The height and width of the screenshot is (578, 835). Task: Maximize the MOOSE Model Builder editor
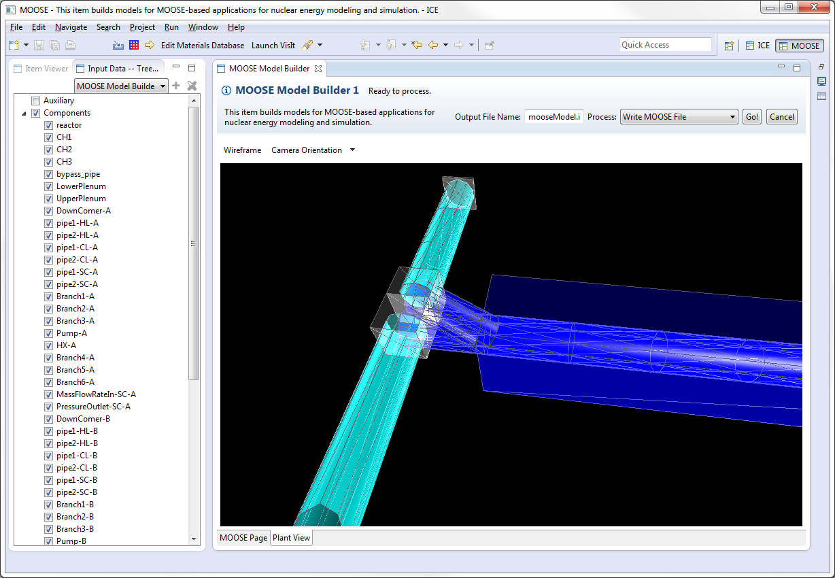(797, 67)
